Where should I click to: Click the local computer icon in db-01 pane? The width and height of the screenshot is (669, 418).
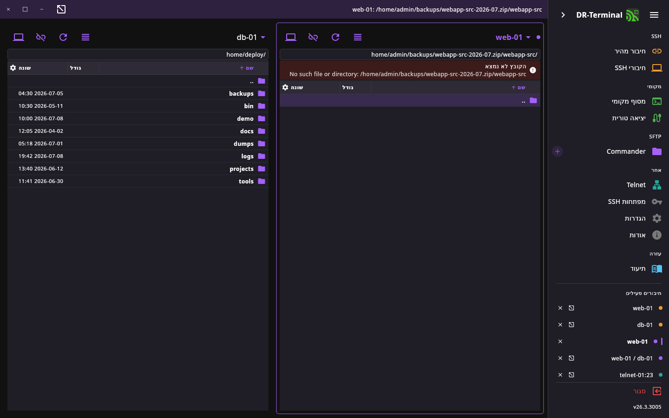pos(19,37)
